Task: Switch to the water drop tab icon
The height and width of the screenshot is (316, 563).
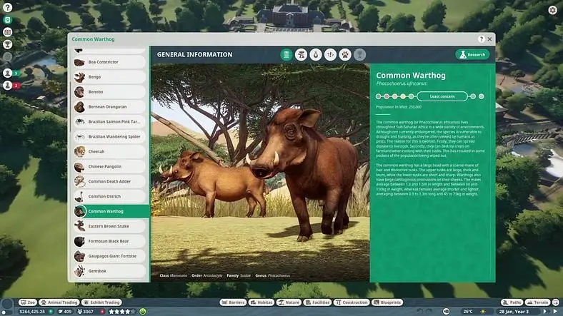Action: click(316, 54)
